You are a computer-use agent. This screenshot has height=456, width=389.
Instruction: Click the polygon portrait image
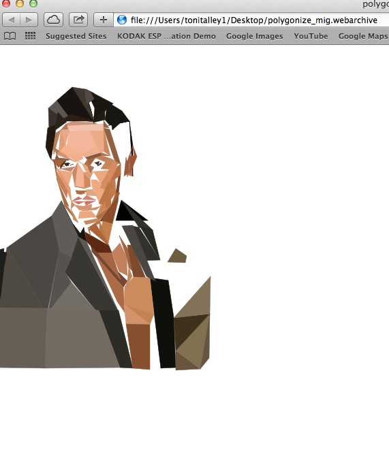(x=105, y=228)
